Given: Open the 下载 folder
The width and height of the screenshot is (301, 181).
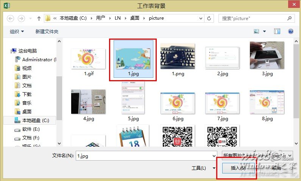Looking at the screenshot, I should point(23,94).
